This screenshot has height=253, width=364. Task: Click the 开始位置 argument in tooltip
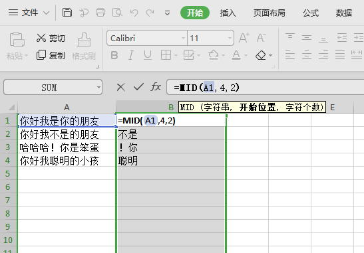258,108
